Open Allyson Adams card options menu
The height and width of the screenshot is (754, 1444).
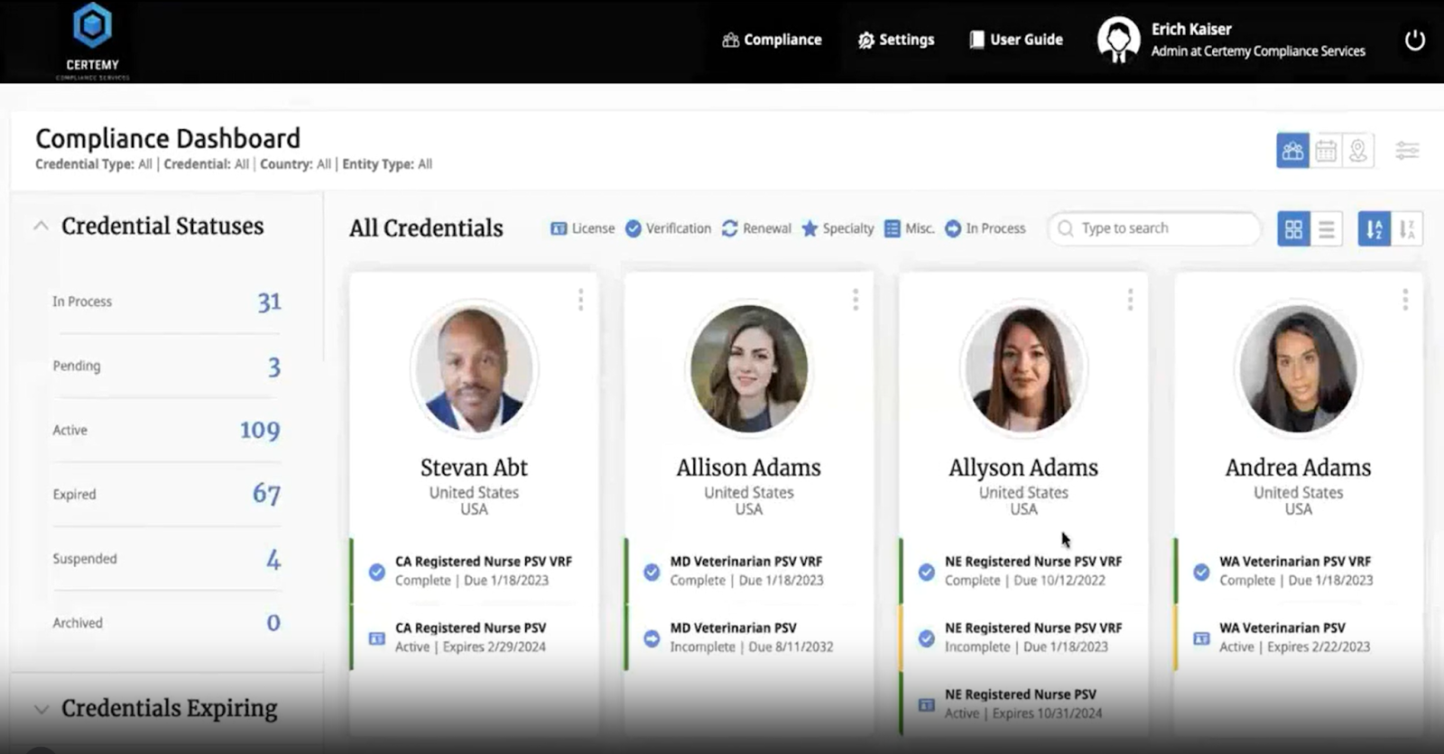[x=1130, y=300]
